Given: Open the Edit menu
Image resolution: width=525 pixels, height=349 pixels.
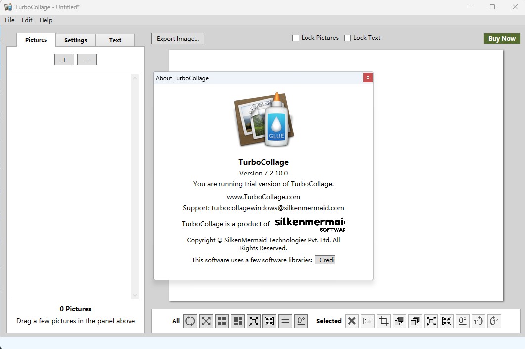Looking at the screenshot, I should tap(27, 20).
